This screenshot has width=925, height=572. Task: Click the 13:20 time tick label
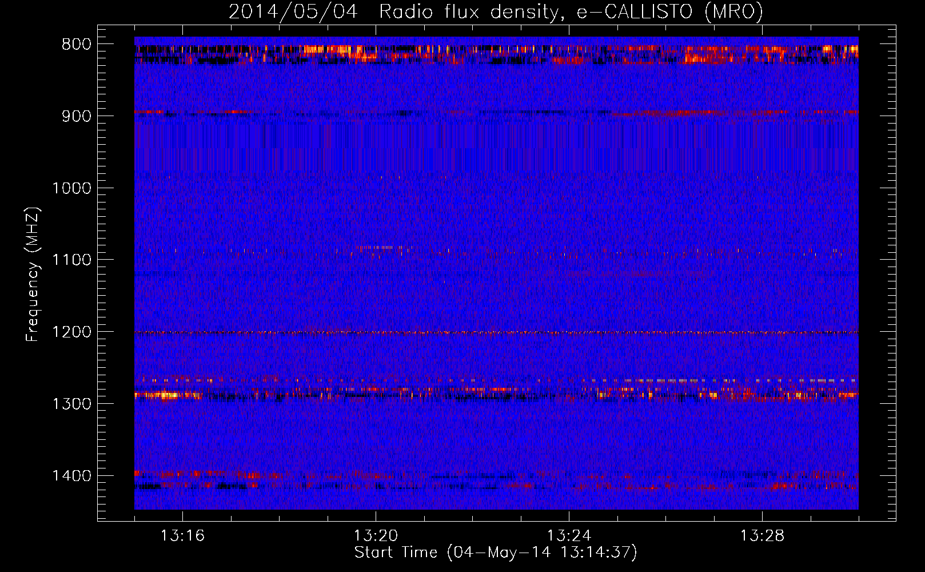pyautogui.click(x=376, y=536)
